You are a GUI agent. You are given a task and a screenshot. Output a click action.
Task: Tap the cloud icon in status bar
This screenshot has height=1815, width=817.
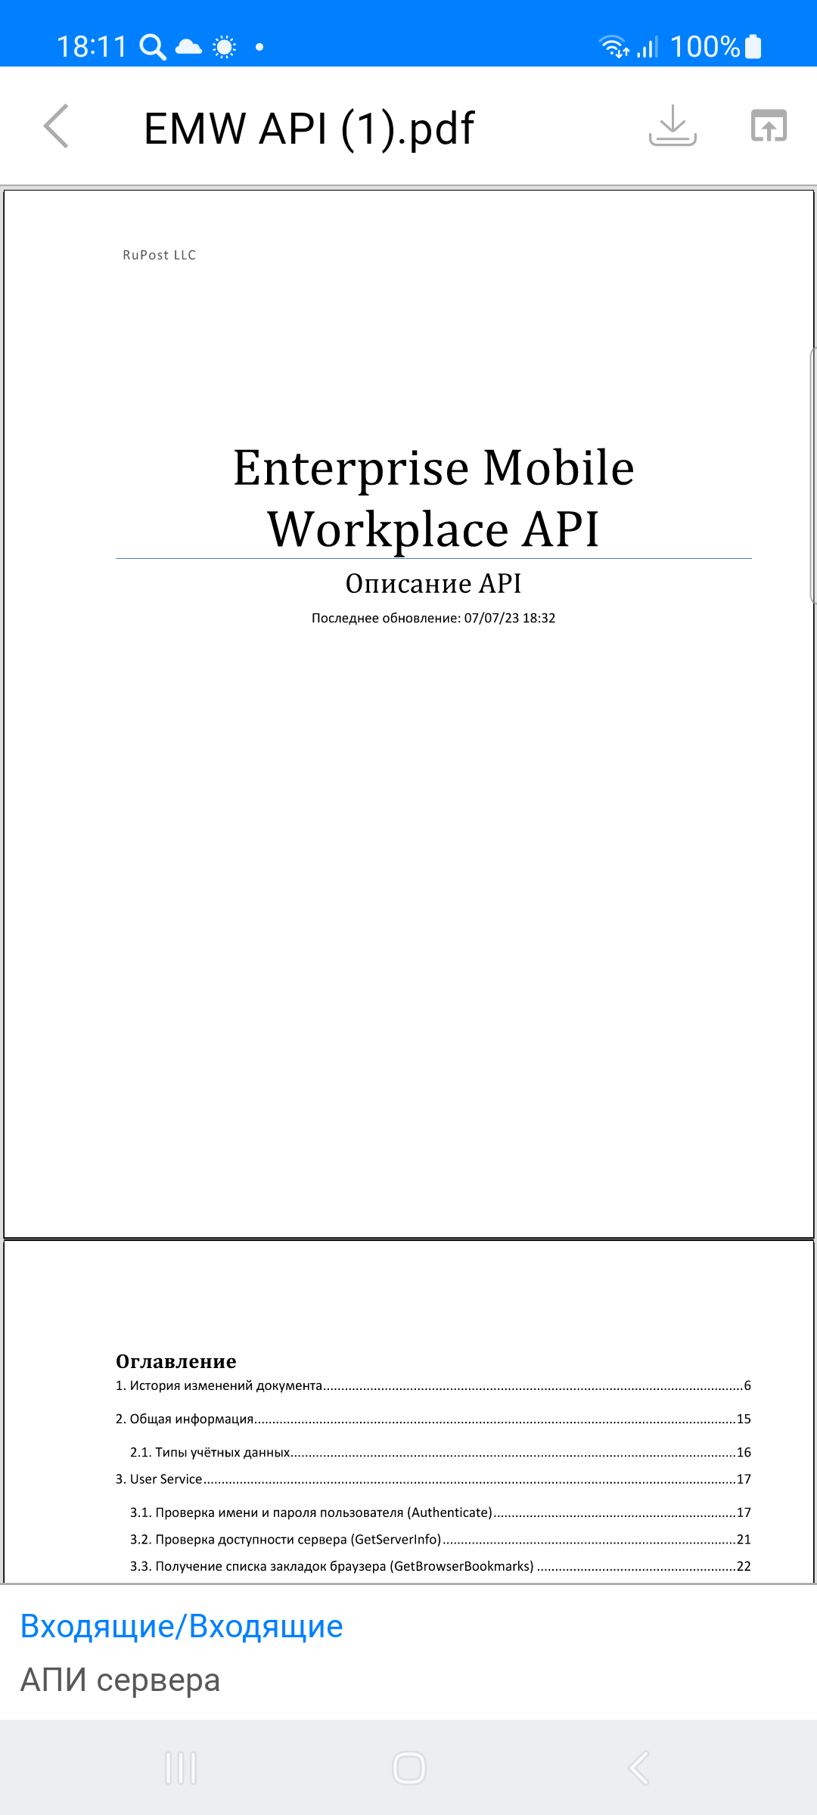coord(188,47)
